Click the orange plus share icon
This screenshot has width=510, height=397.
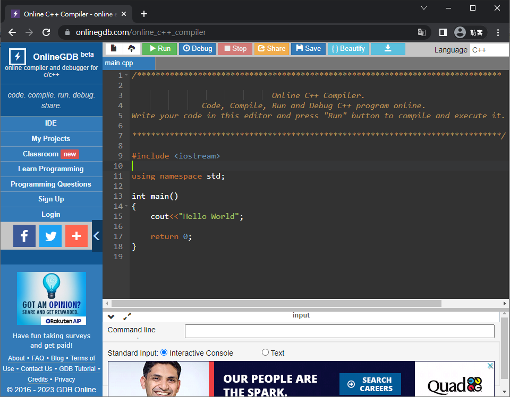click(76, 236)
